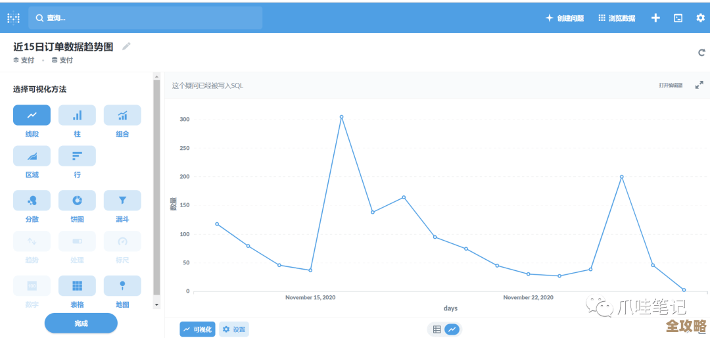The width and height of the screenshot is (710, 338).
Task: Pick the area (区域) chart type
Action: (x=32, y=156)
